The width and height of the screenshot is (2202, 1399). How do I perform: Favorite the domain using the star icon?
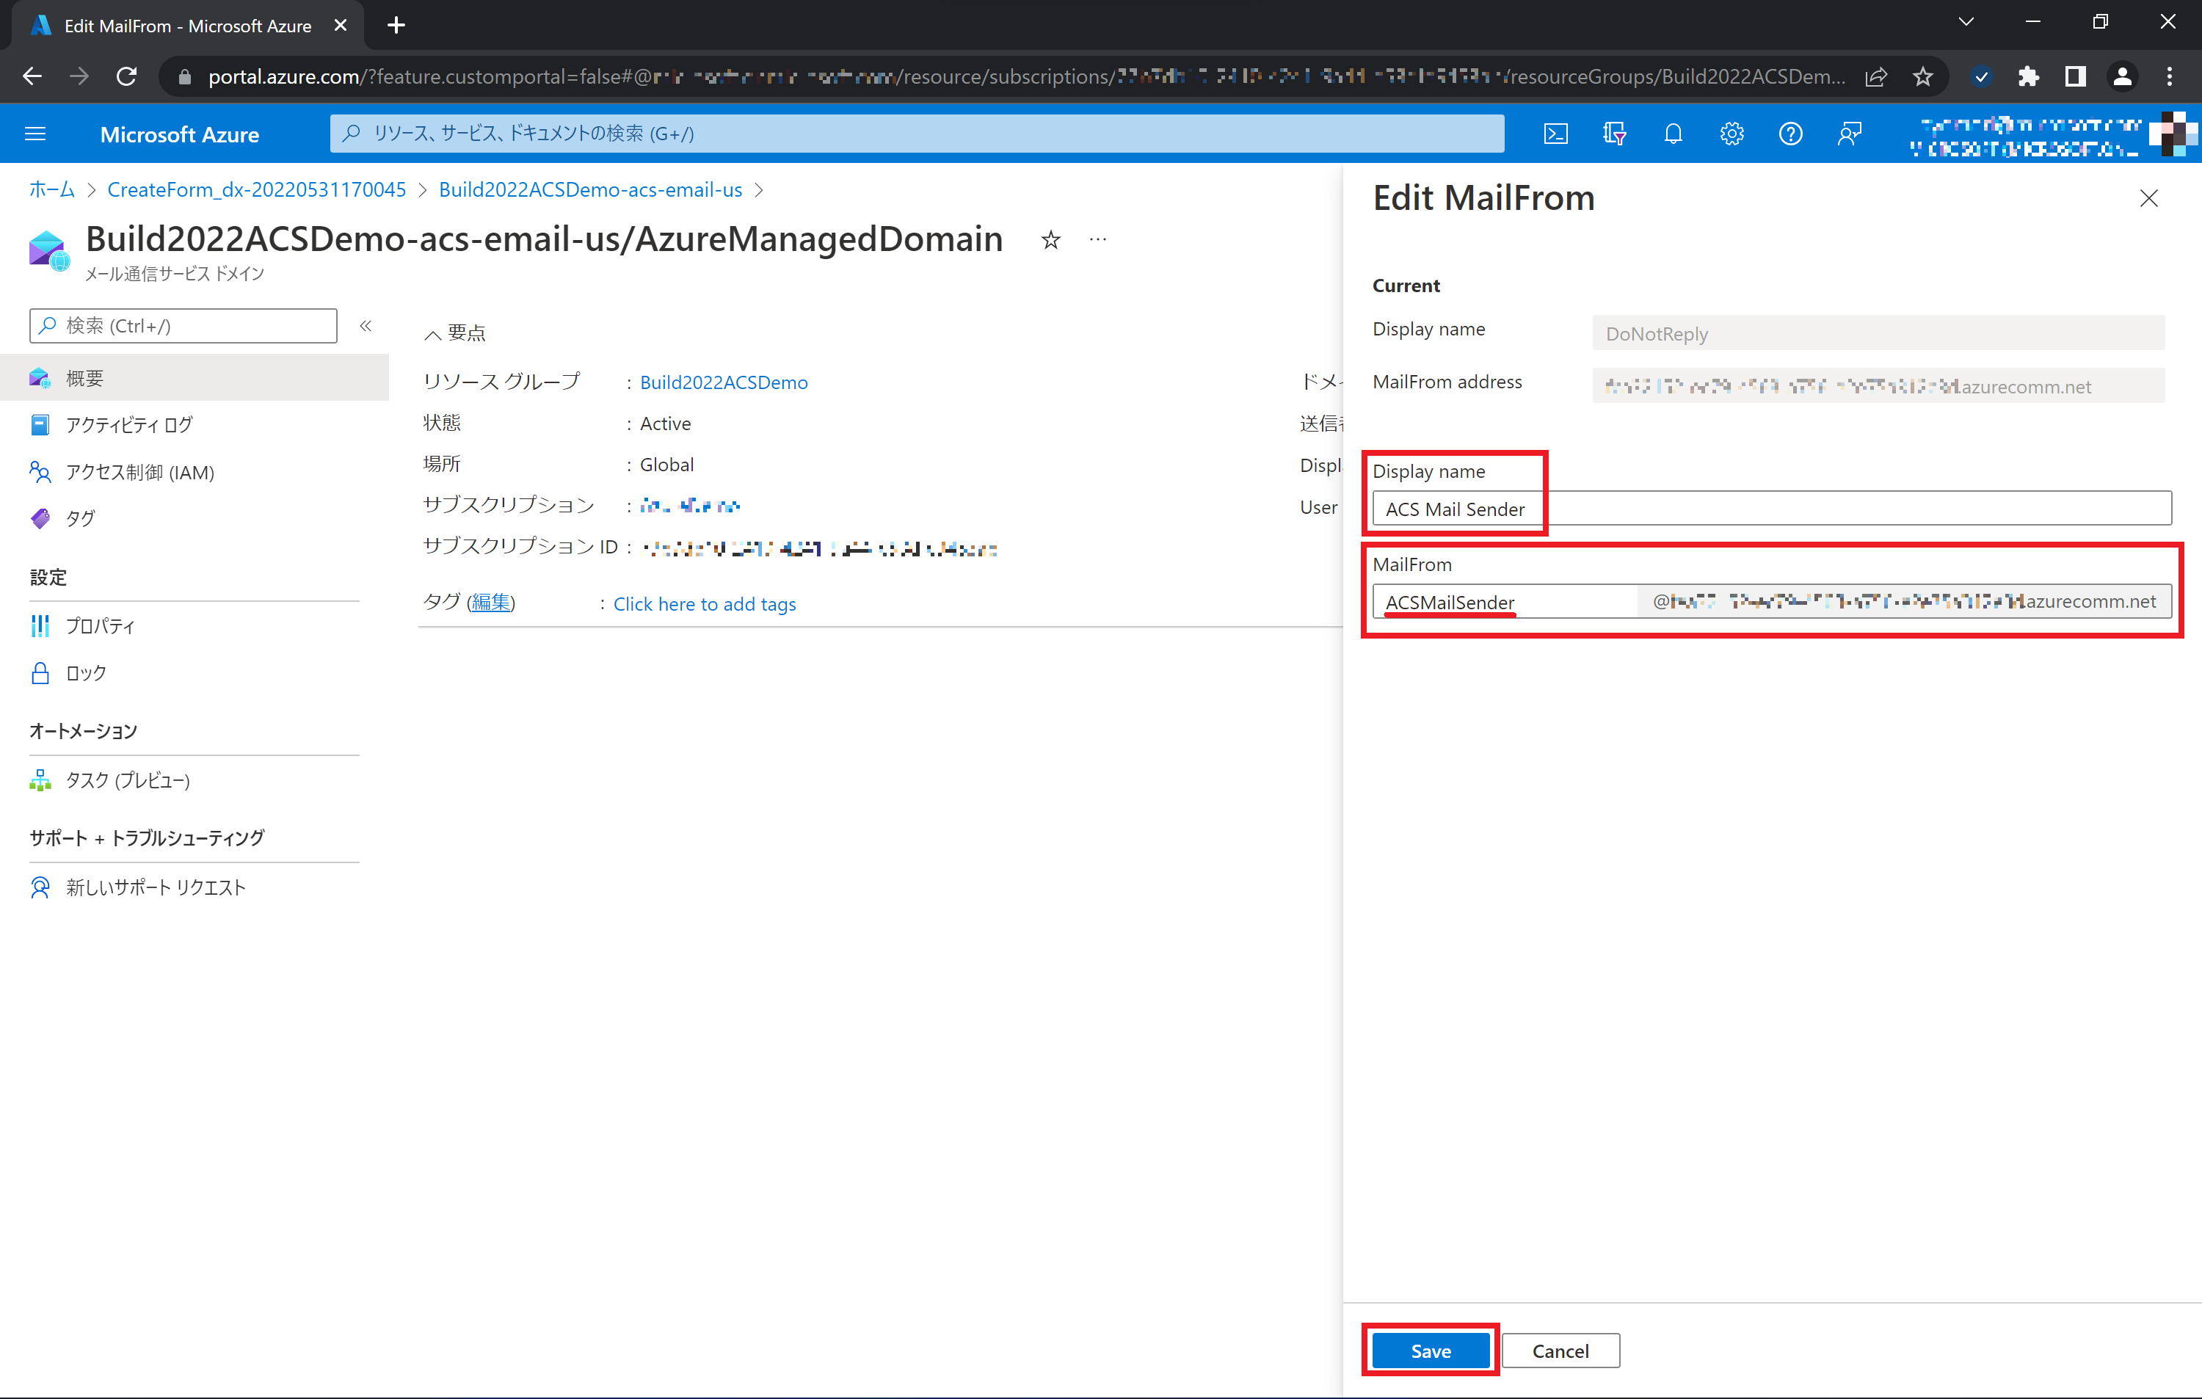click(1050, 239)
